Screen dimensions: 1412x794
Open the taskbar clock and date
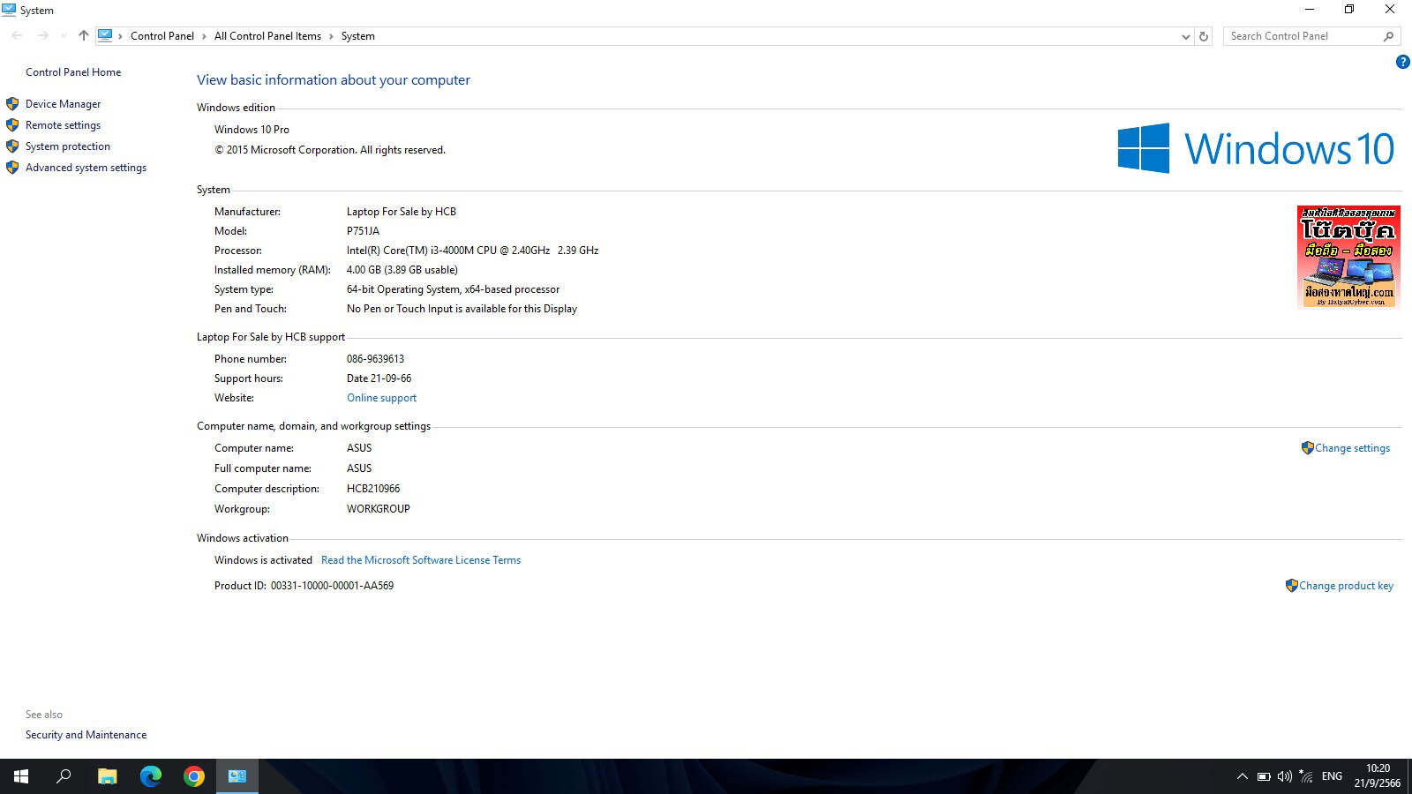(x=1378, y=776)
